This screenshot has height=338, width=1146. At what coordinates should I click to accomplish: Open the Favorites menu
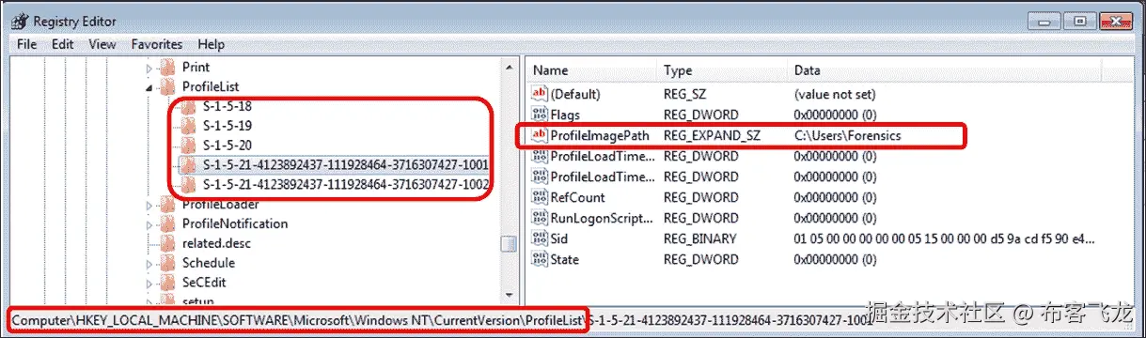(x=157, y=44)
